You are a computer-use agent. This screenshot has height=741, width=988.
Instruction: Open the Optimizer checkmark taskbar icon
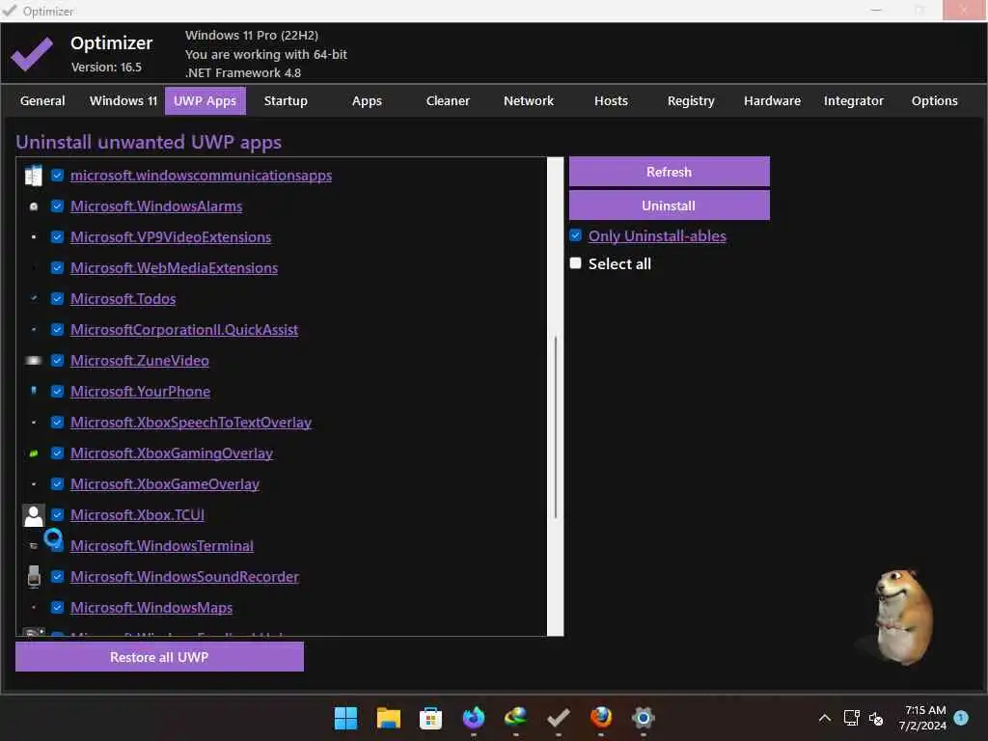point(559,718)
